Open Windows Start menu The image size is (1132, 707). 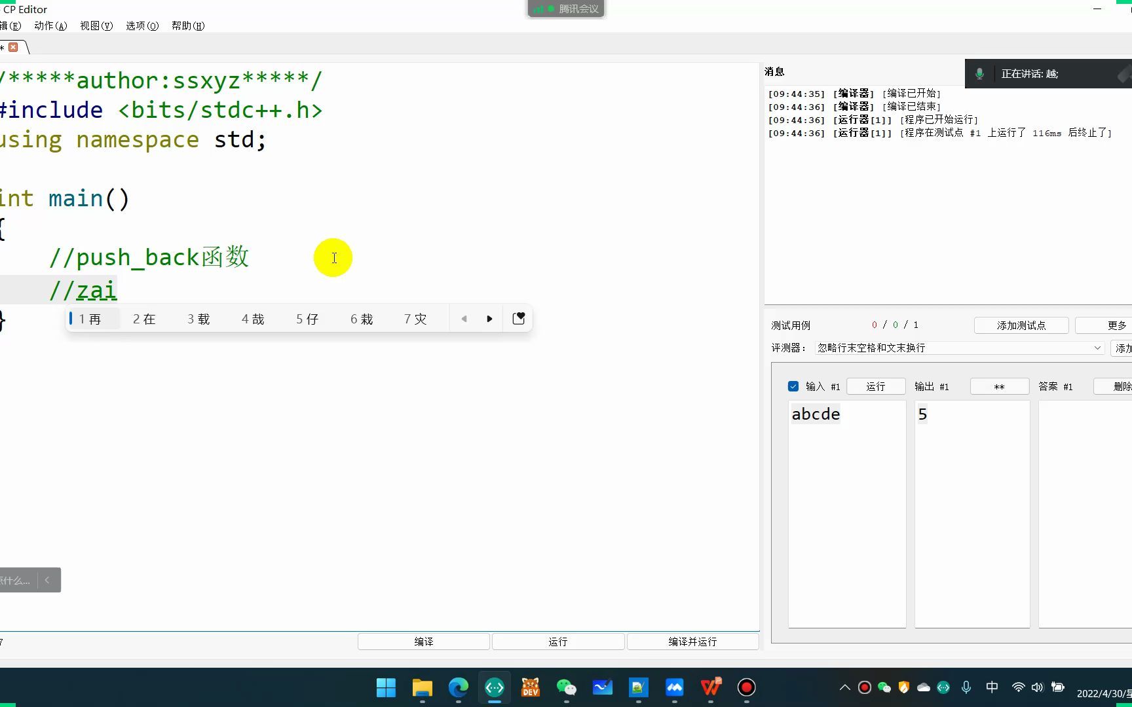point(386,687)
